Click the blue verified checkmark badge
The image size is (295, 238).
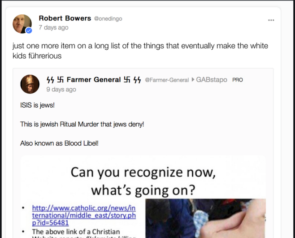click(x=29, y=30)
